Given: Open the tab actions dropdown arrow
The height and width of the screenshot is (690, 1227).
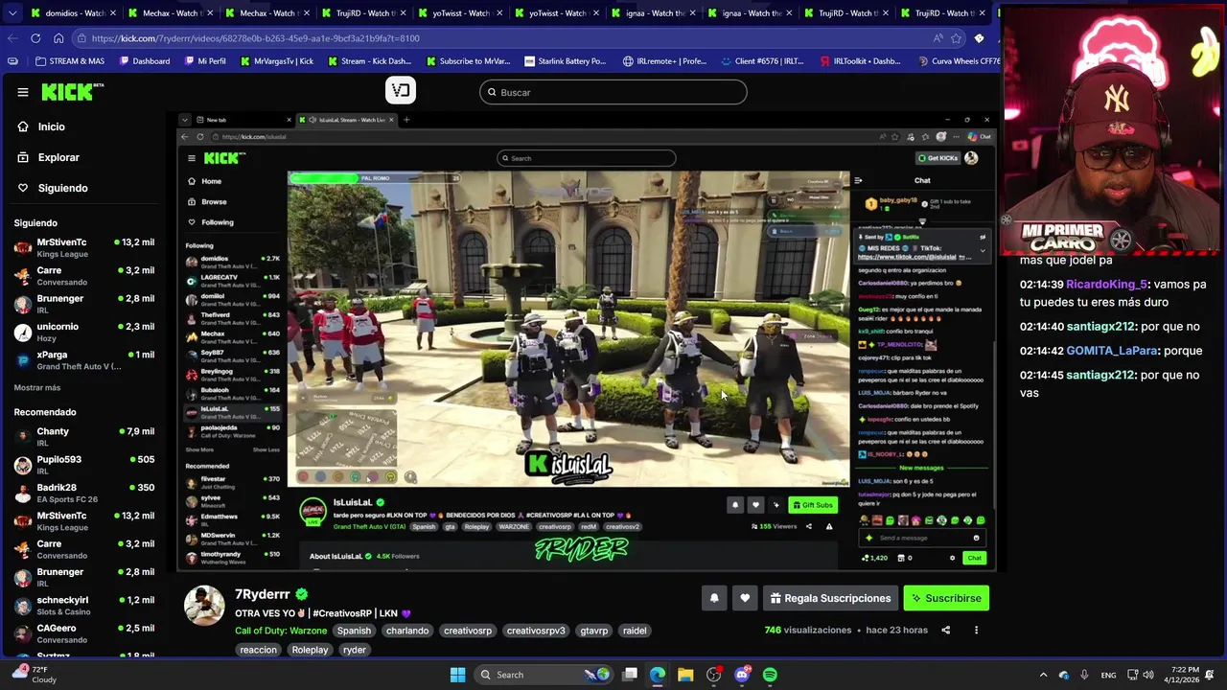Looking at the screenshot, I should pos(12,13).
